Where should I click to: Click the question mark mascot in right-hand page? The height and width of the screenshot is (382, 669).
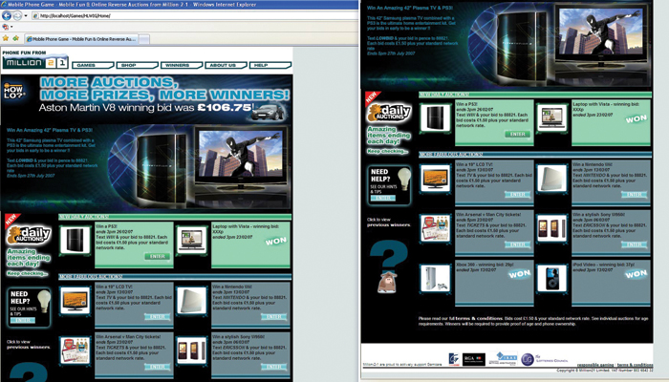[388, 266]
